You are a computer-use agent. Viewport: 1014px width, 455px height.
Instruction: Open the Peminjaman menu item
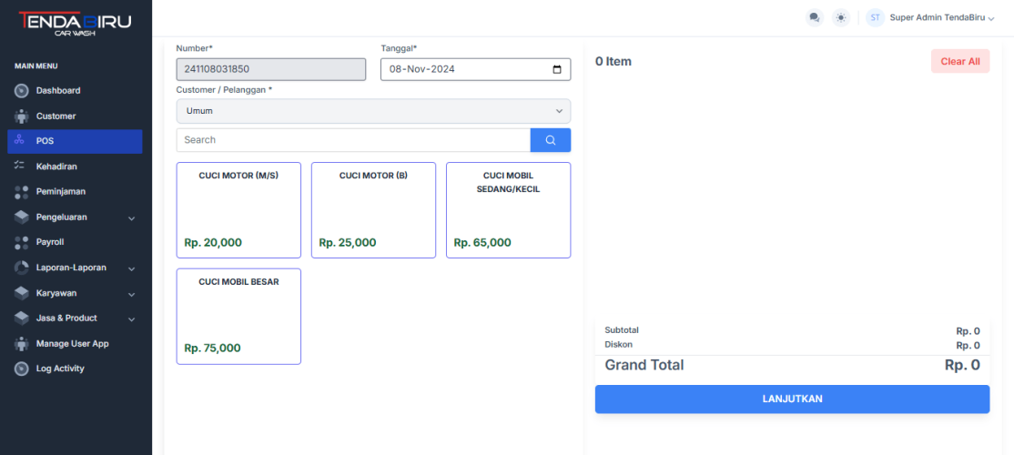coord(60,192)
